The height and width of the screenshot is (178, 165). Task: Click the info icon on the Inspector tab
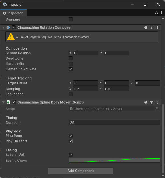5,13
